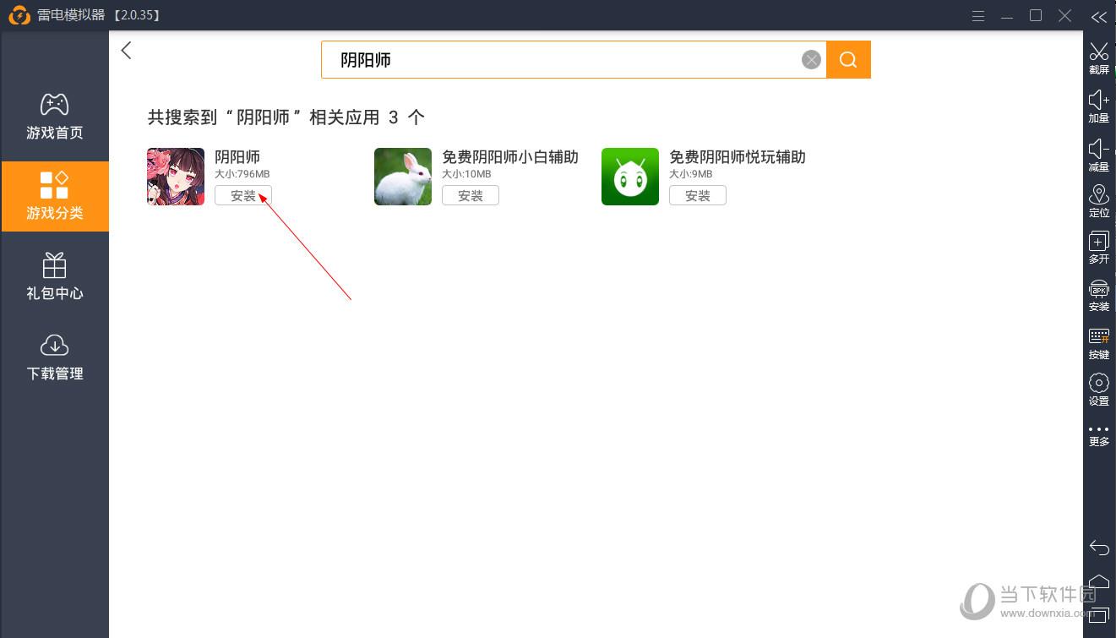Show 更多 more tools
Viewport: 1116px width, 638px height.
(1098, 435)
